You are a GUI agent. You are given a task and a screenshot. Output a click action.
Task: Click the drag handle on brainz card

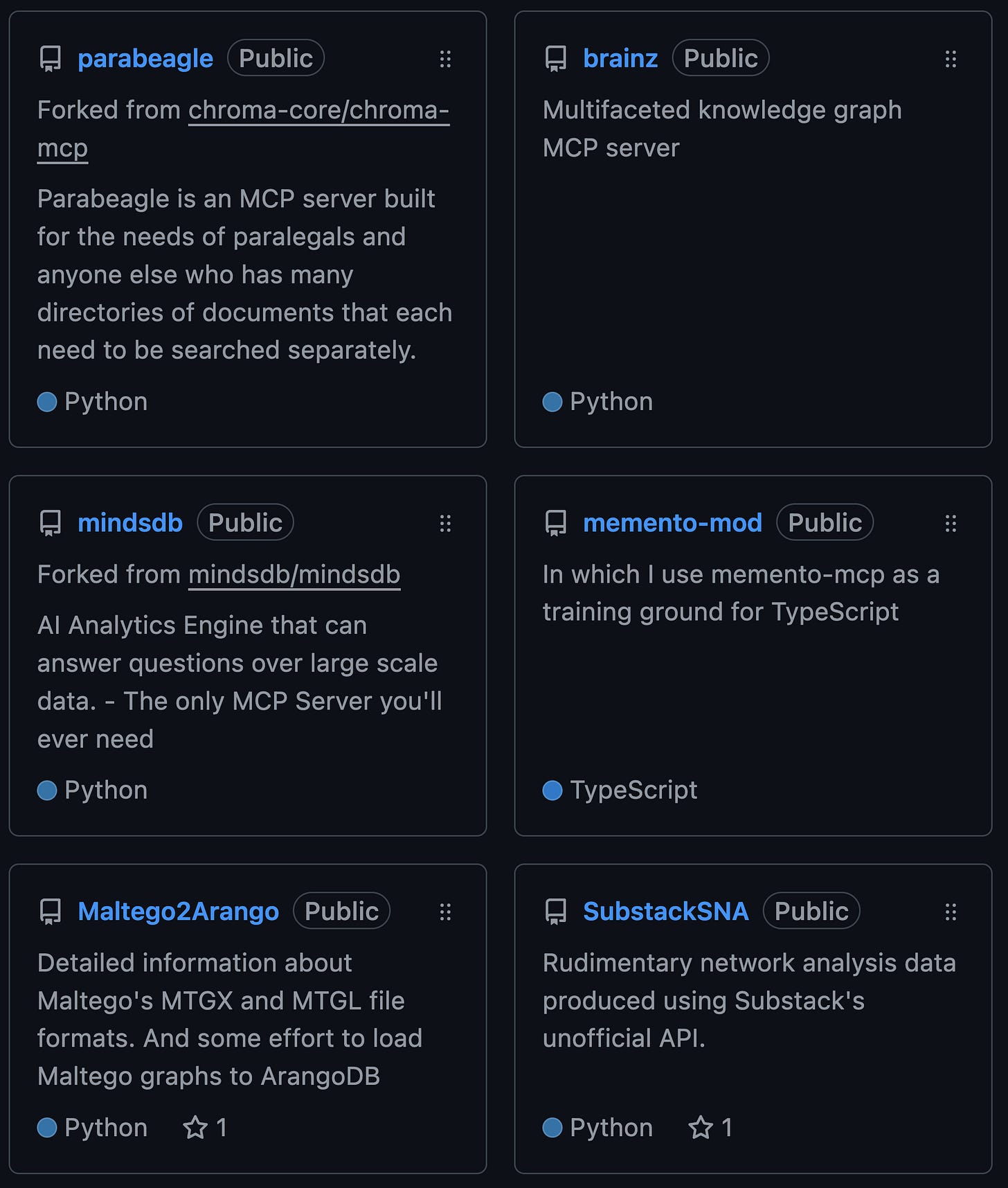tap(951, 59)
